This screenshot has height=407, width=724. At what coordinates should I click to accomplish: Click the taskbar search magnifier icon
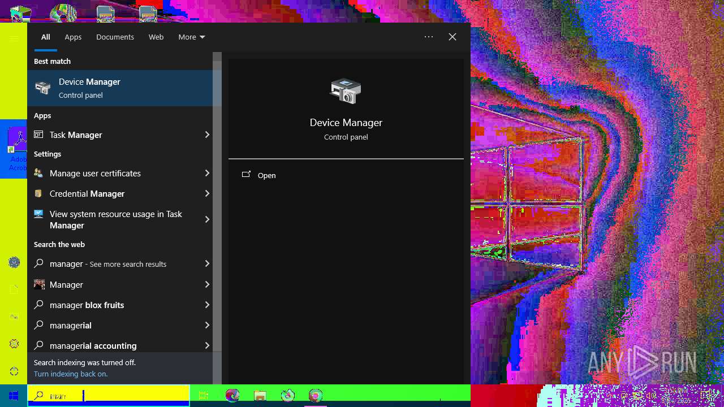(39, 396)
